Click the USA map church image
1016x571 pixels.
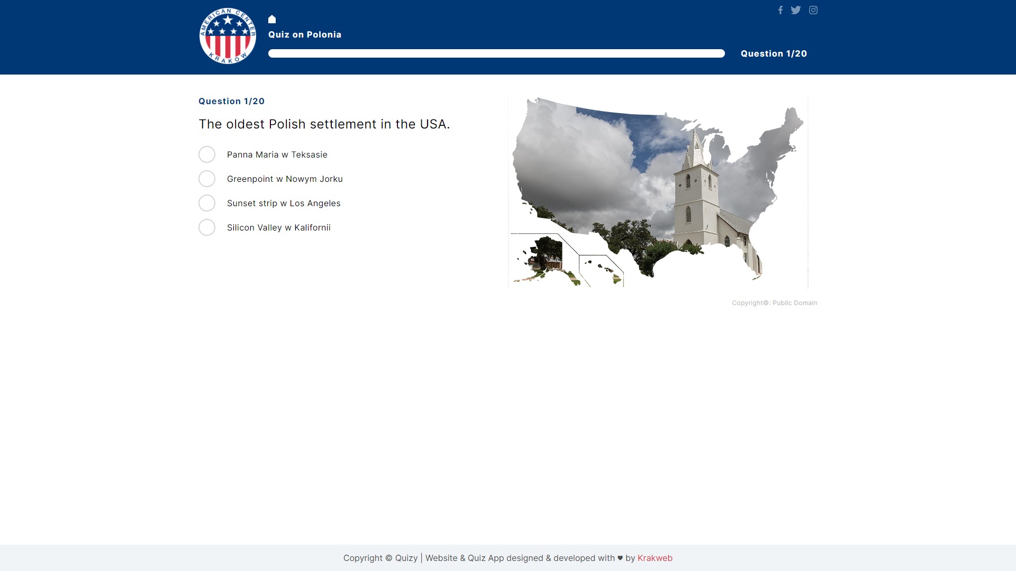658,192
